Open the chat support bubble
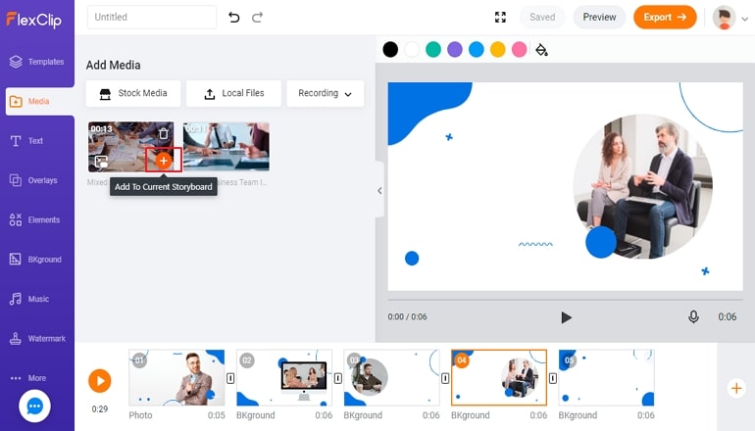This screenshot has height=431, width=755. pyautogui.click(x=34, y=406)
